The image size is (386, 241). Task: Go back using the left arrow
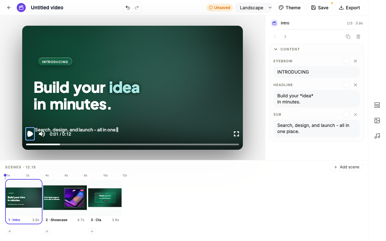tap(9, 8)
